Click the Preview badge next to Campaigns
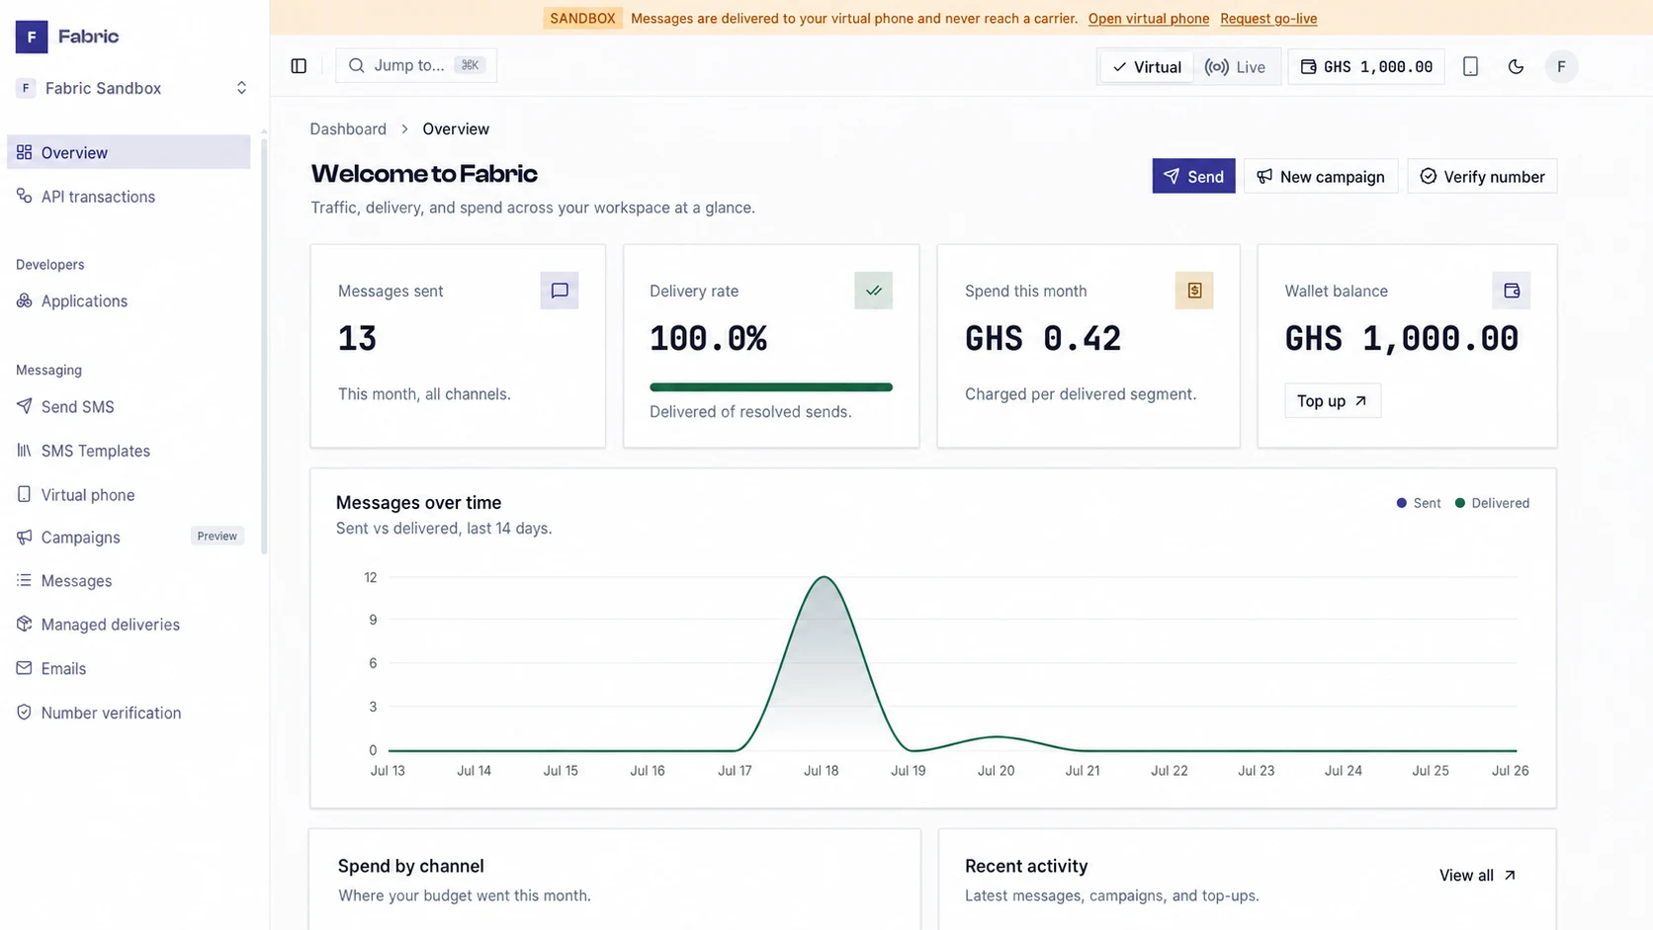 [x=217, y=537]
